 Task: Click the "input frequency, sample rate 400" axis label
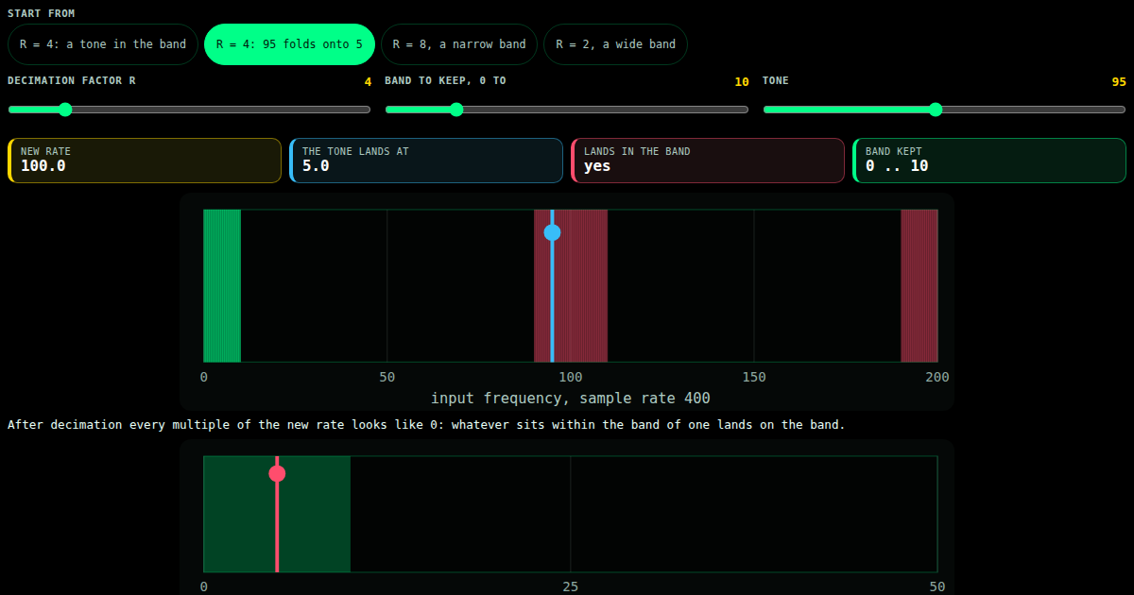point(571,399)
